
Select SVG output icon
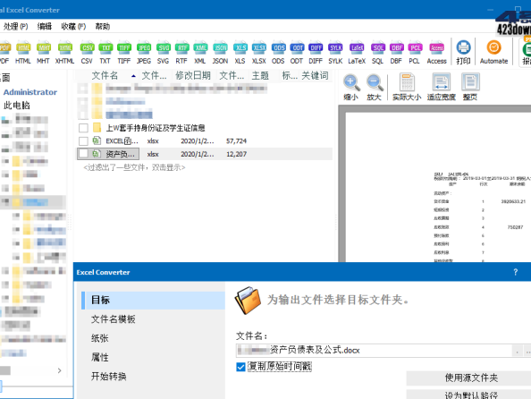tap(164, 52)
